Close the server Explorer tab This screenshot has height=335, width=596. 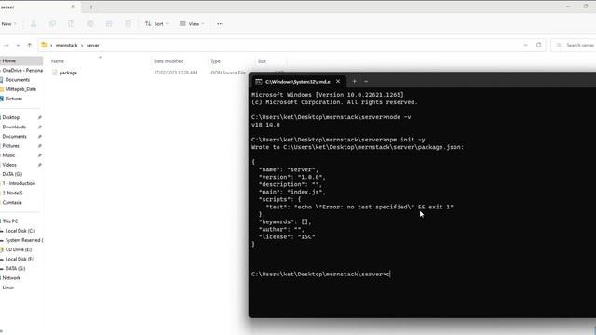73,7
